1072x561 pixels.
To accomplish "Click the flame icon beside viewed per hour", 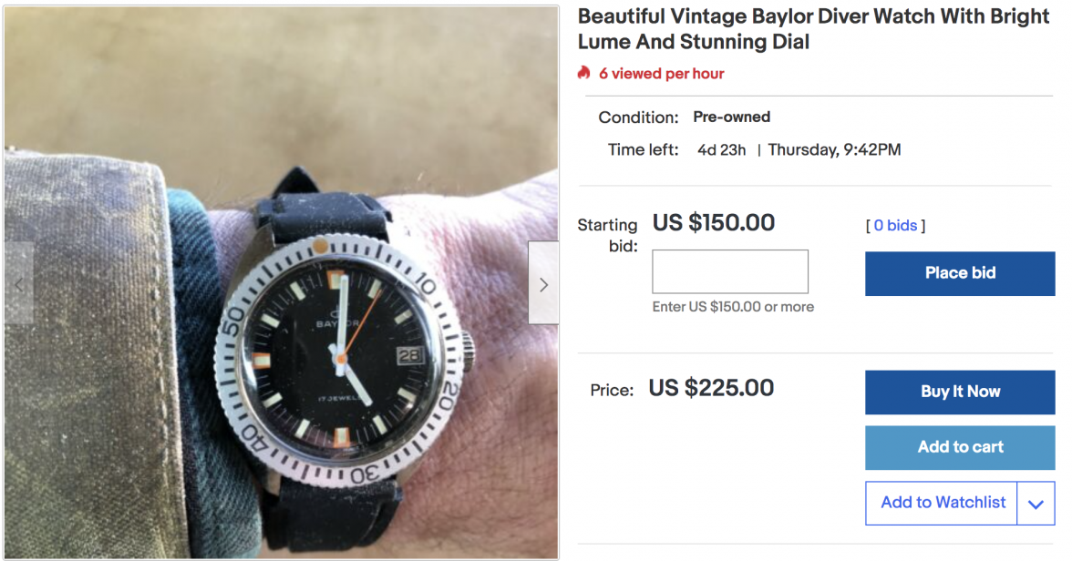I will click(x=584, y=73).
